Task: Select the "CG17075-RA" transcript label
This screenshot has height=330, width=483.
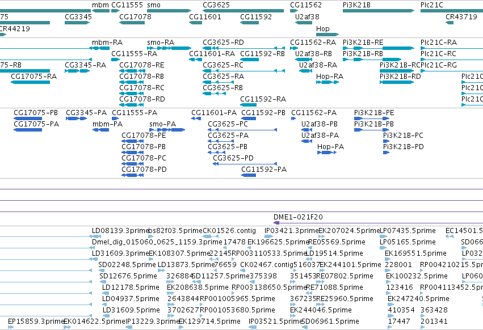Action: (34, 77)
